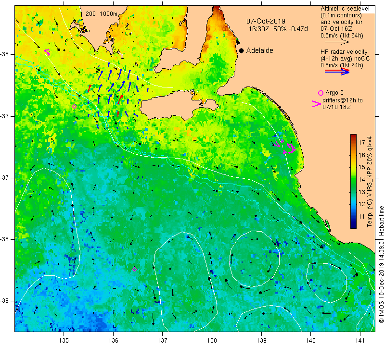This screenshot has height=346, width=385.
Task: Click the 'drifters@12h to' legend text
Action: click(342, 100)
